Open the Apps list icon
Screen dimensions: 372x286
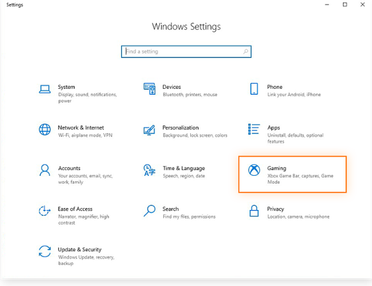[x=254, y=129]
